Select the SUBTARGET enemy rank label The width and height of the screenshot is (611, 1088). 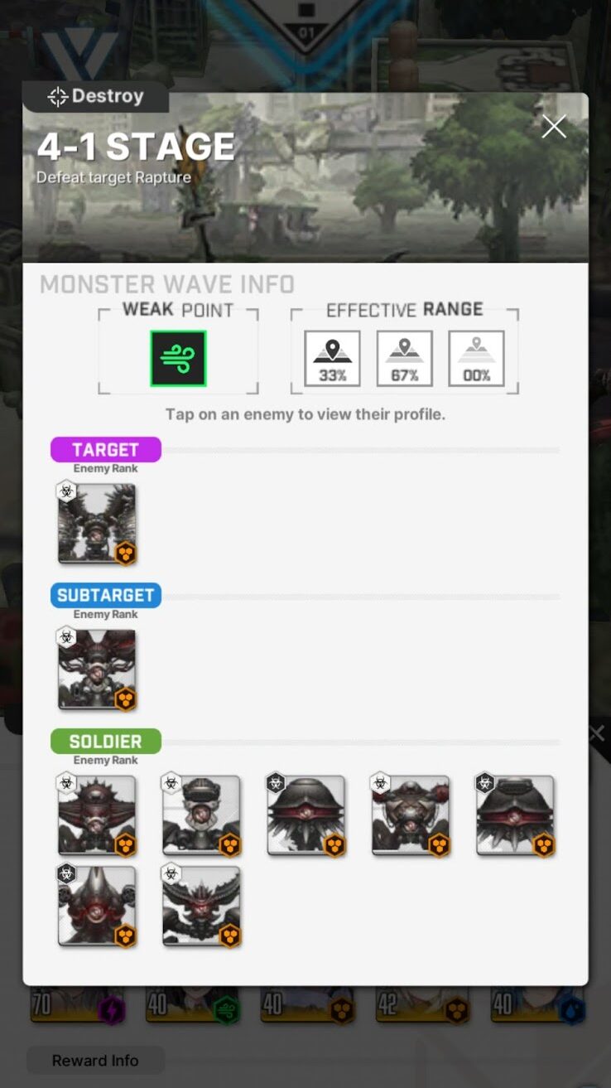[x=105, y=596]
